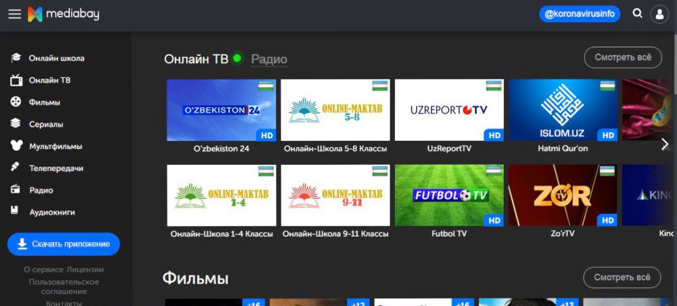Open the @koronavirusinfo link button
This screenshot has height=306, width=677.
[579, 14]
